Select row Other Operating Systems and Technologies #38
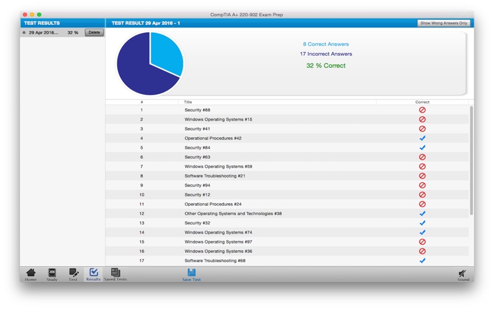The height and width of the screenshot is (309, 494). pyautogui.click(x=287, y=213)
